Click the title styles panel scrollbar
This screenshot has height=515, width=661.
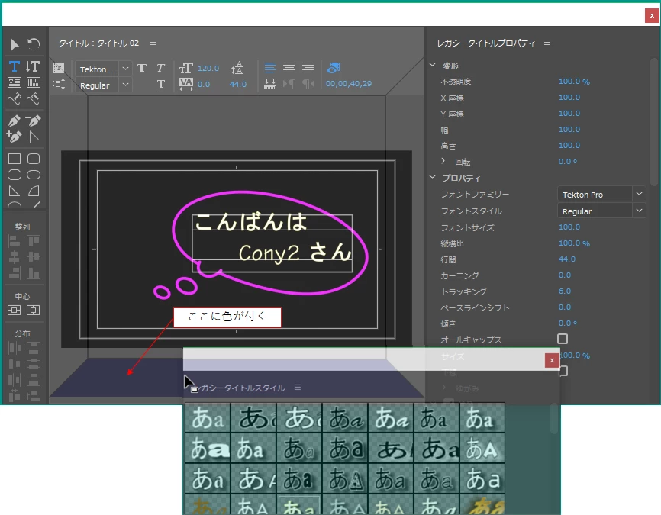pos(554,419)
